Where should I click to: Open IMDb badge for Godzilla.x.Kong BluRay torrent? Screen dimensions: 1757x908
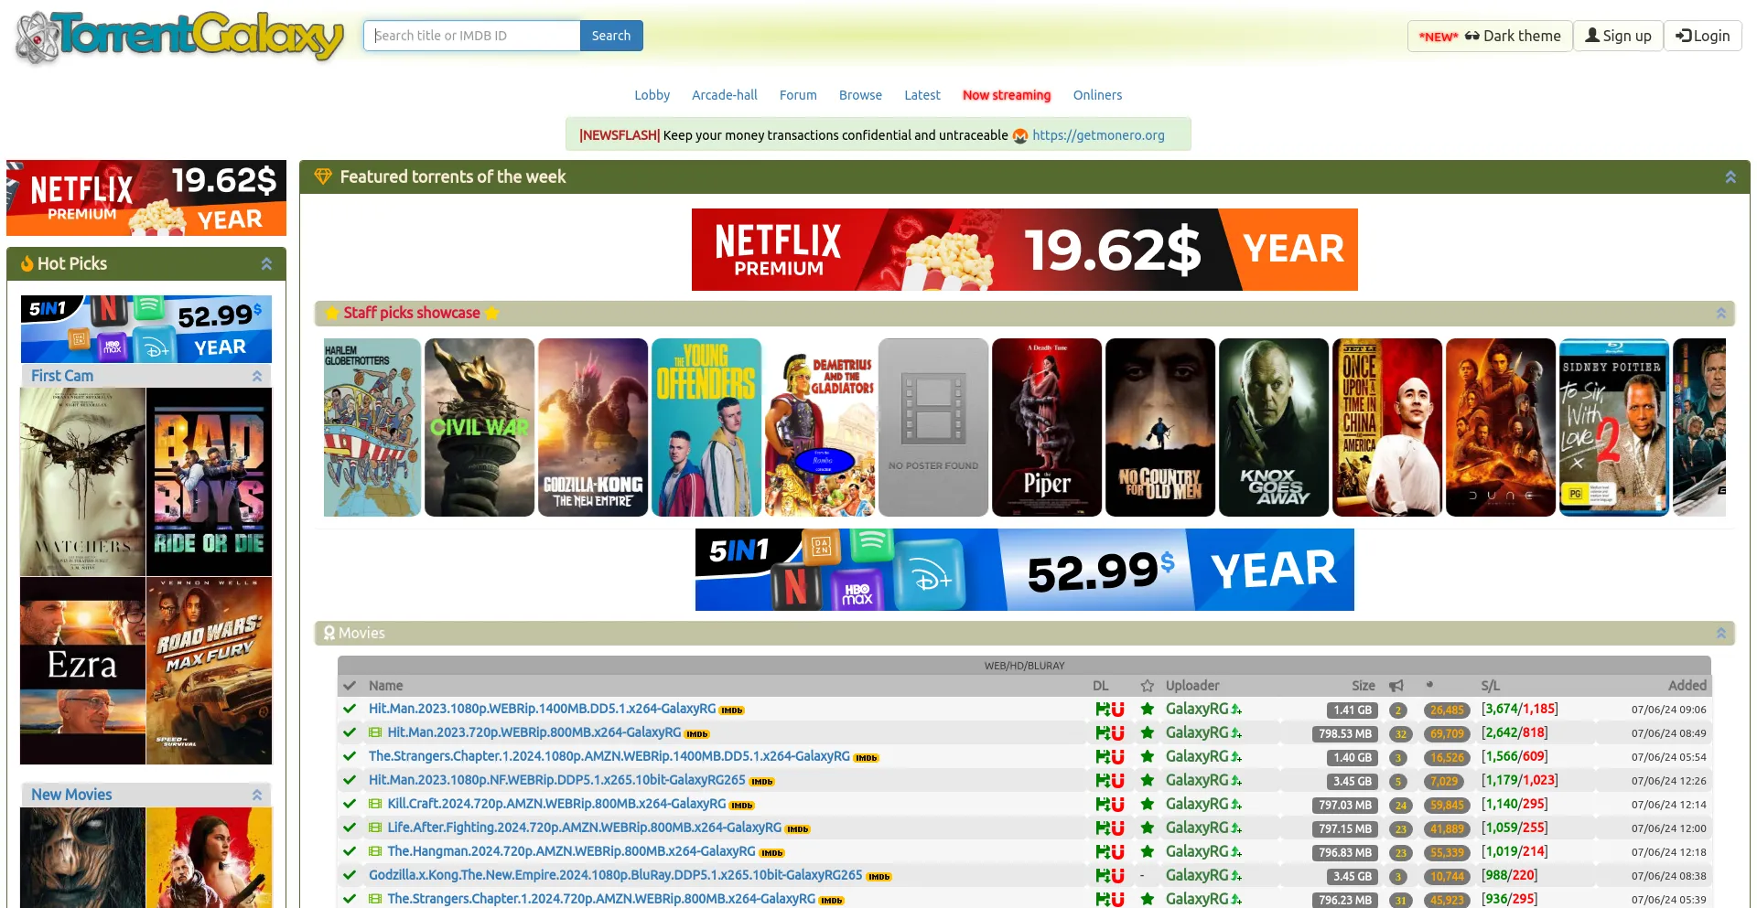pyautogui.click(x=878, y=877)
